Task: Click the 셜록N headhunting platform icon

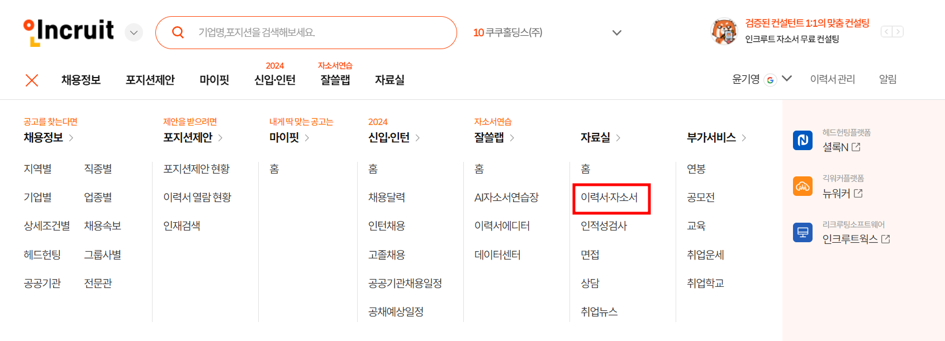Action: point(802,140)
